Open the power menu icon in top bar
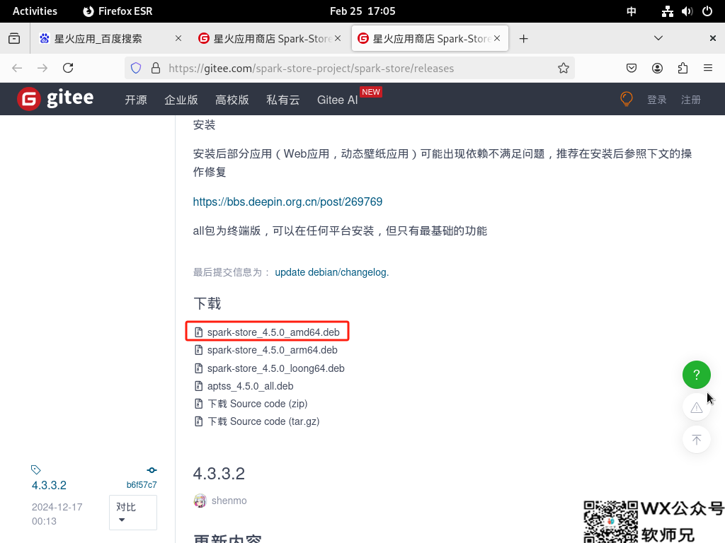 (707, 11)
